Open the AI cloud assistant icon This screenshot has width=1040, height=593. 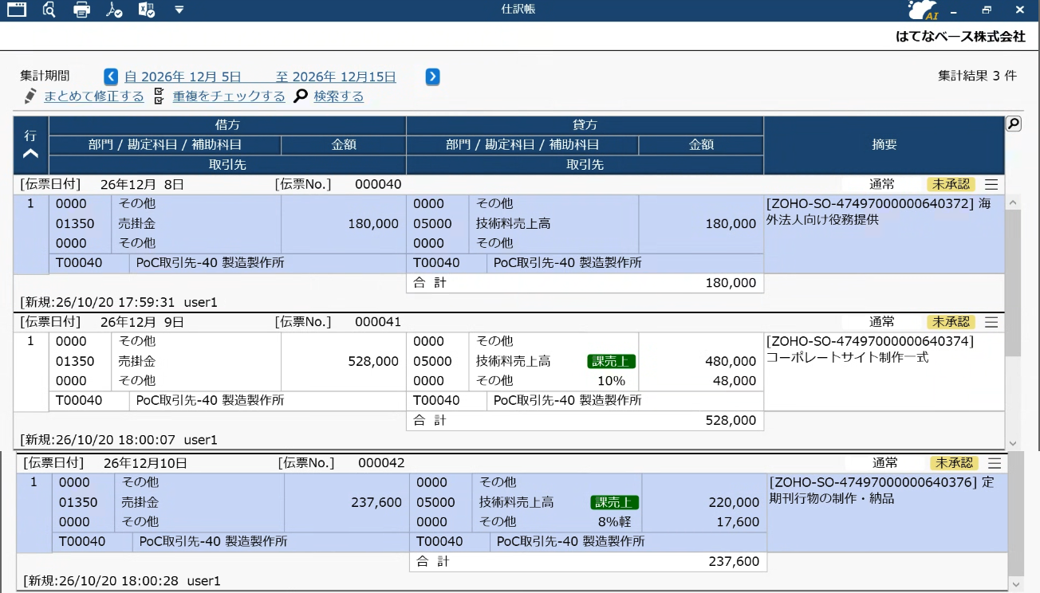[923, 10]
